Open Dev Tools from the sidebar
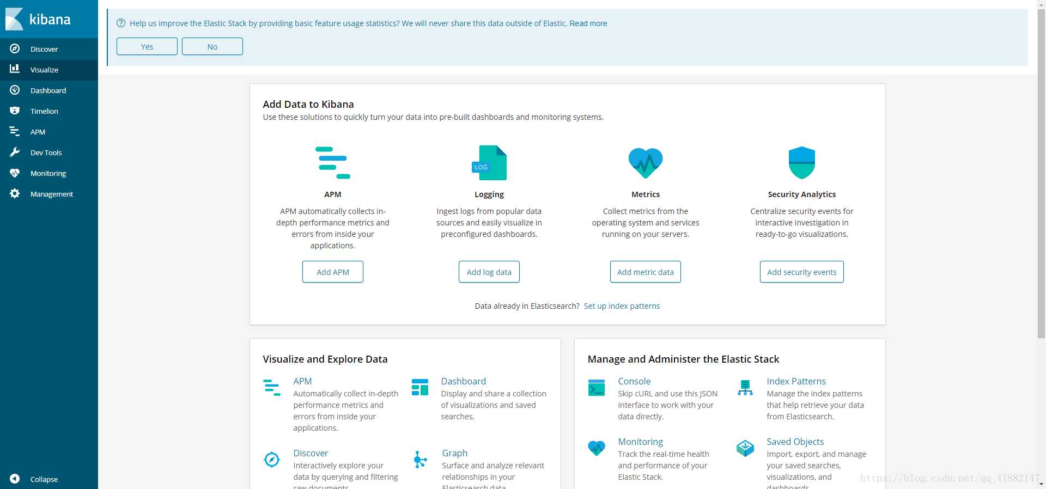The image size is (1046, 489). coord(46,152)
